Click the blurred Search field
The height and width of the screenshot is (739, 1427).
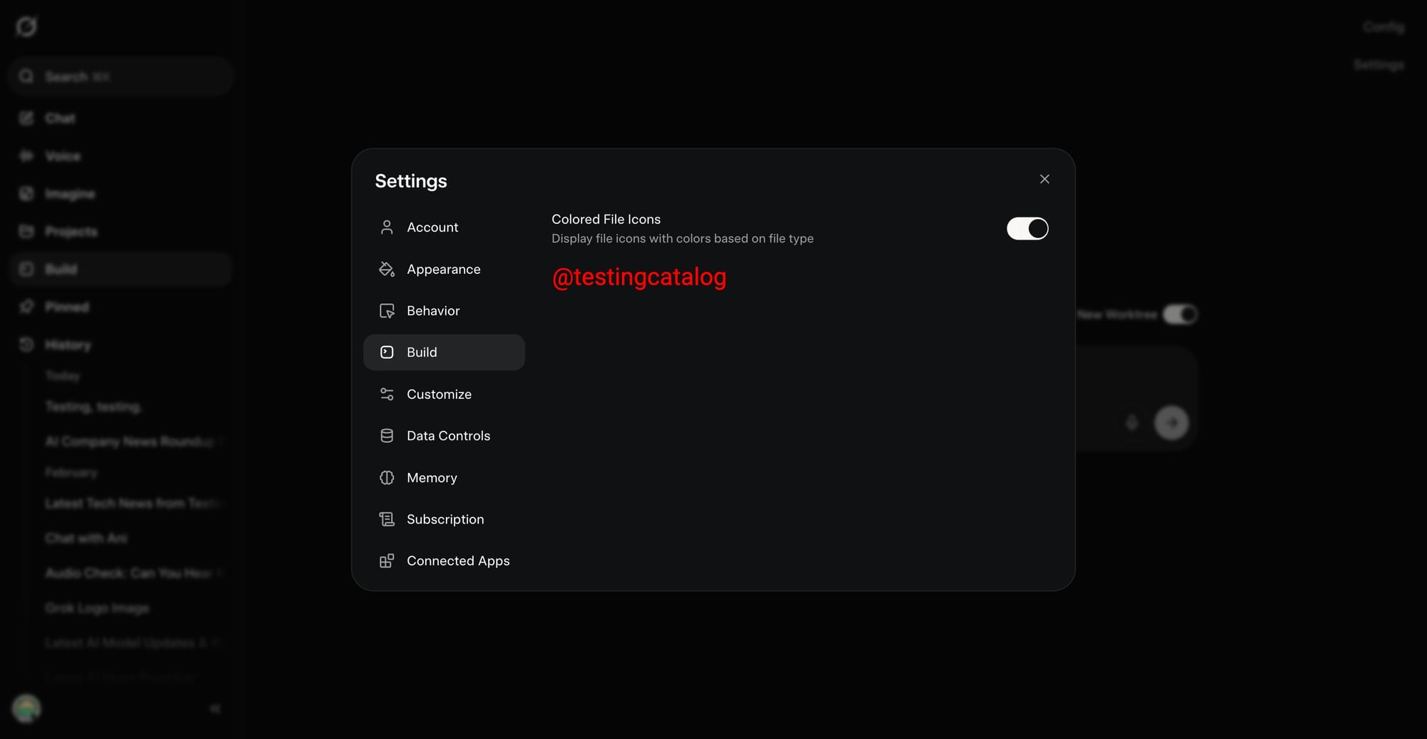121,76
